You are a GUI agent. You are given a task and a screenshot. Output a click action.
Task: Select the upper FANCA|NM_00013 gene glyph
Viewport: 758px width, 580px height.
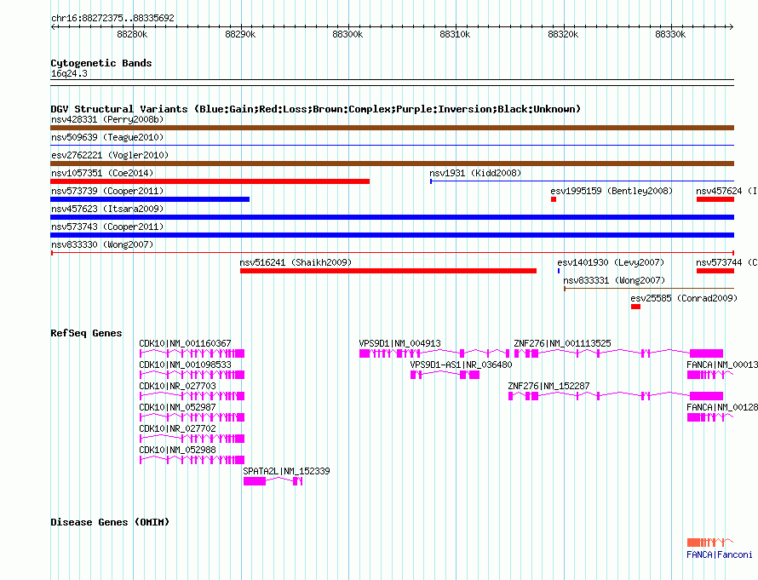click(x=710, y=375)
